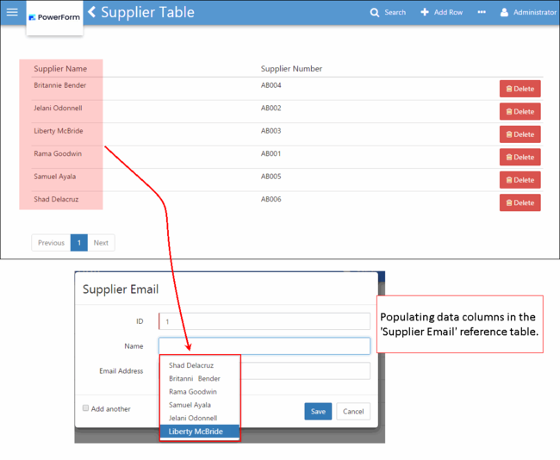Click the Next pagination button
The image size is (560, 460).
[101, 243]
